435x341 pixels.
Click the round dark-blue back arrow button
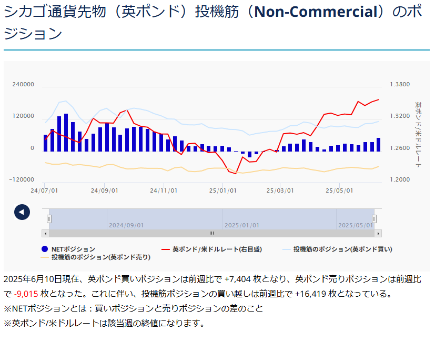click(x=22, y=212)
